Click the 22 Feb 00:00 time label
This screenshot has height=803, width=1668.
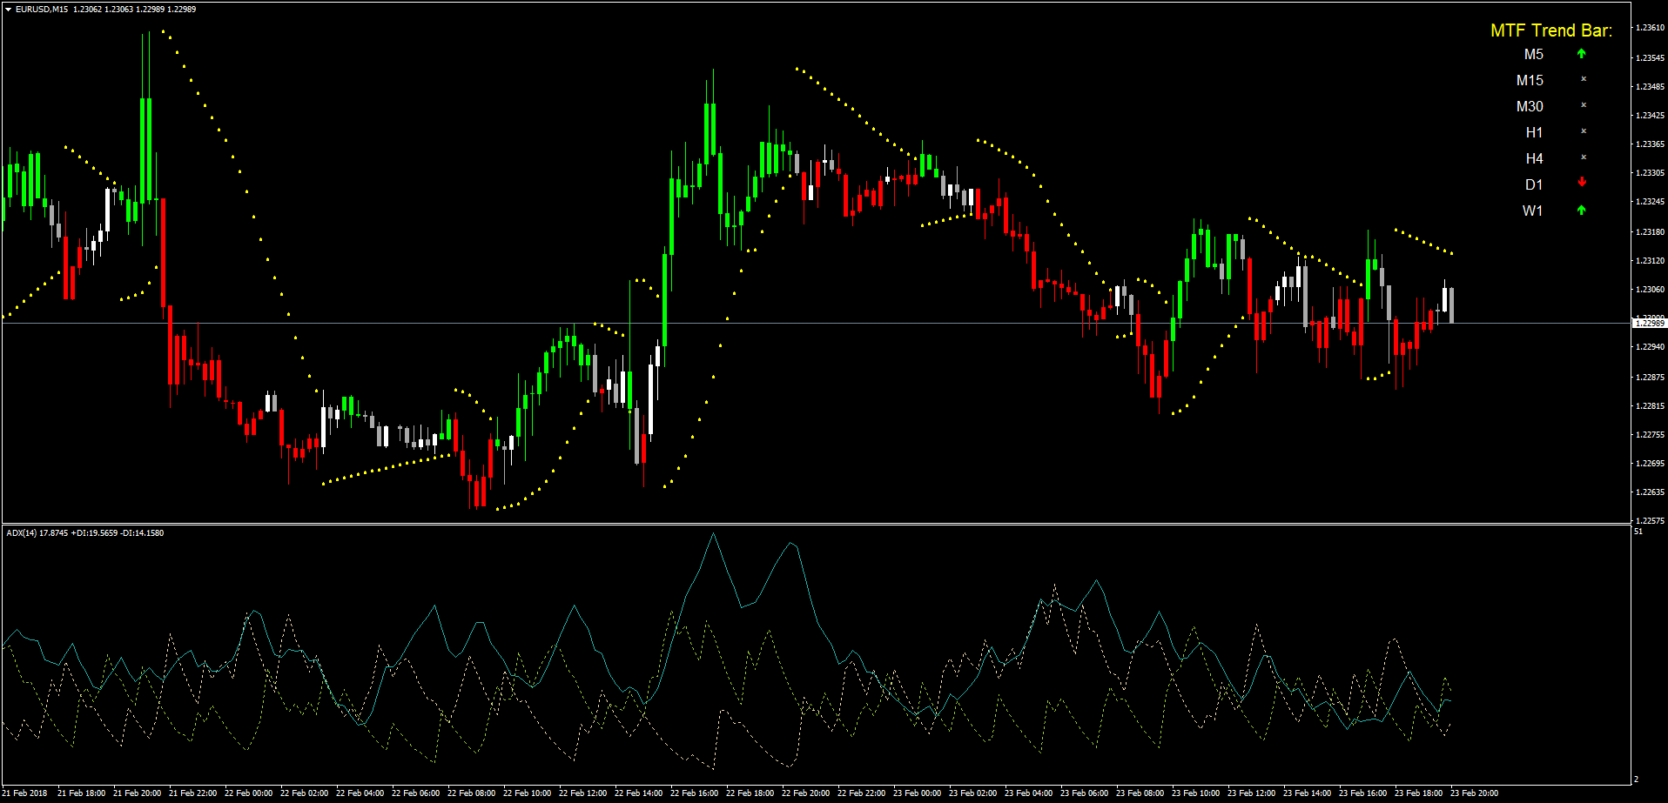pos(248,793)
